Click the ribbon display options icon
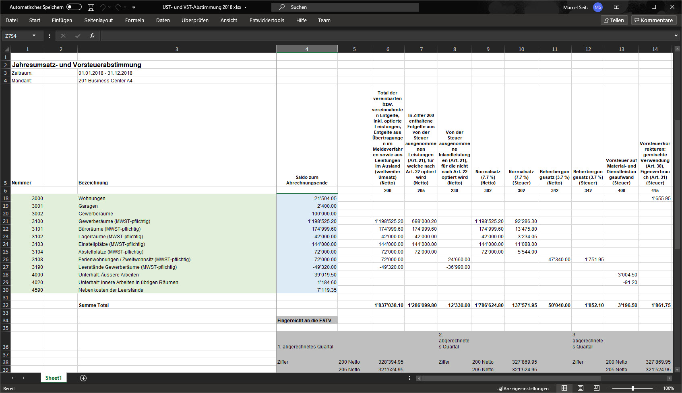 click(616, 7)
